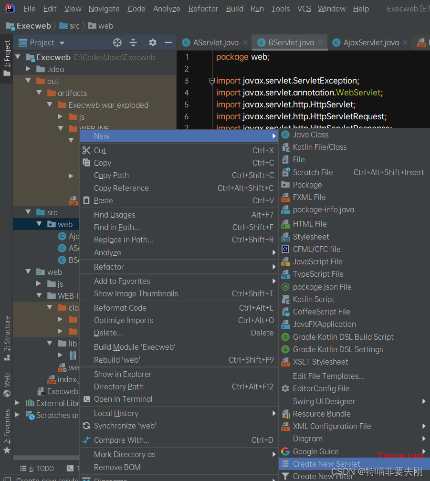This screenshot has width=430, height=481.
Task: Click the Package folder icon in submenu
Action: pyautogui.click(x=285, y=185)
